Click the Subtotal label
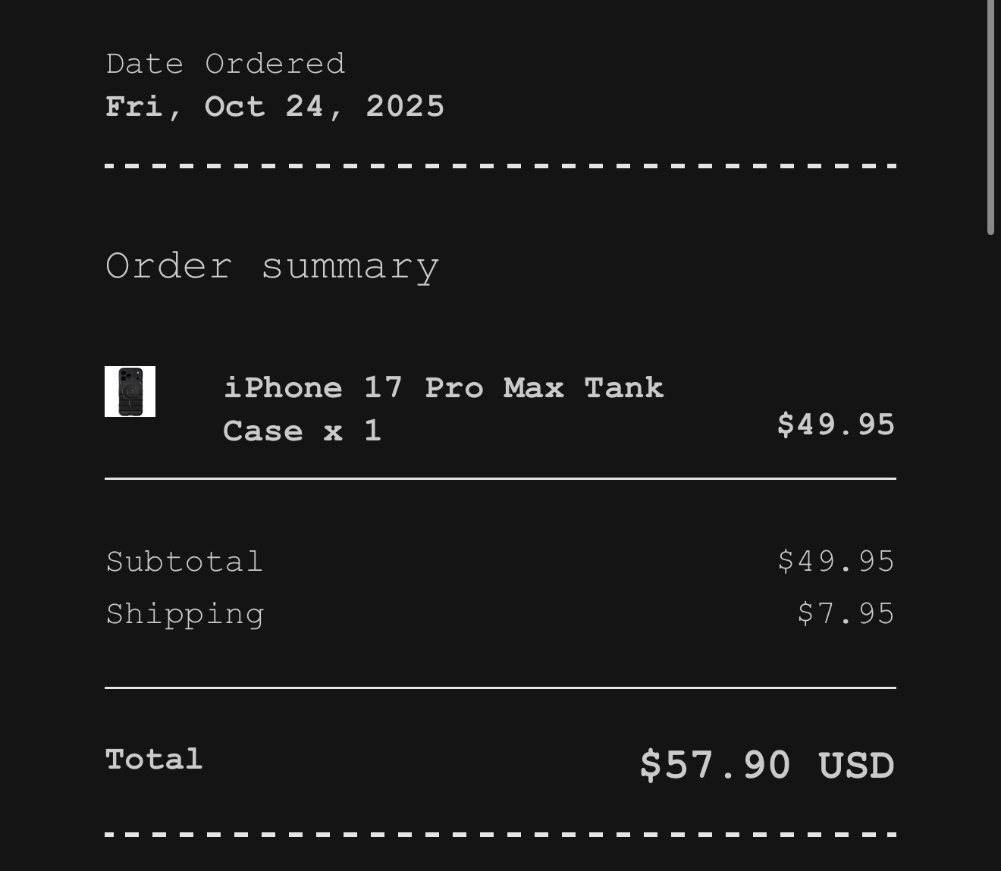This screenshot has width=1001, height=871. [x=184, y=562]
